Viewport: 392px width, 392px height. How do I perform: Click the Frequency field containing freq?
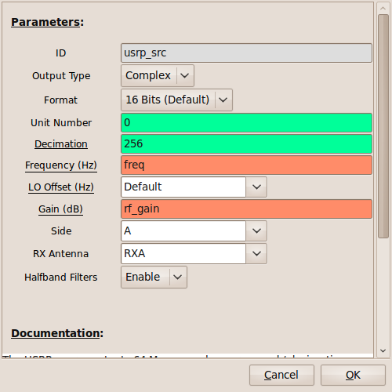pyautogui.click(x=246, y=165)
